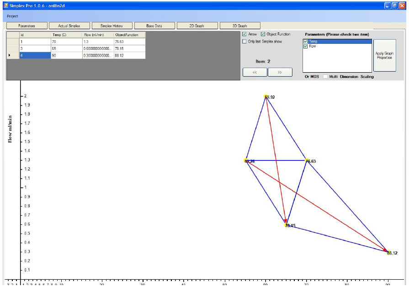Disable the Object Function checkbox

pyautogui.click(x=263, y=34)
